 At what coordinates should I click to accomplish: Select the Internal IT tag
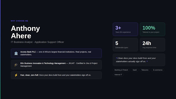118,75
